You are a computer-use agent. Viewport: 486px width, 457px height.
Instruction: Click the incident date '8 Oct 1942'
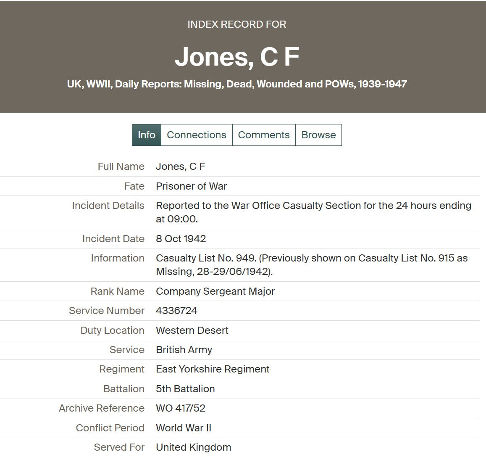click(x=181, y=239)
